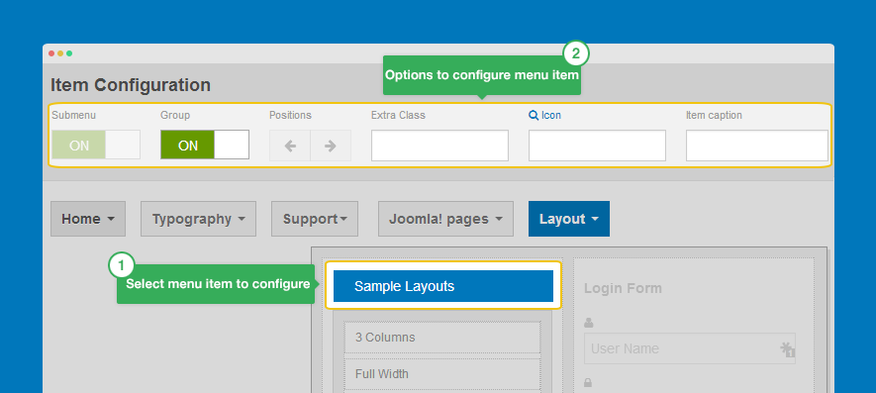876x393 pixels.
Task: Click the numbered badge 2 circle
Action: tap(576, 54)
